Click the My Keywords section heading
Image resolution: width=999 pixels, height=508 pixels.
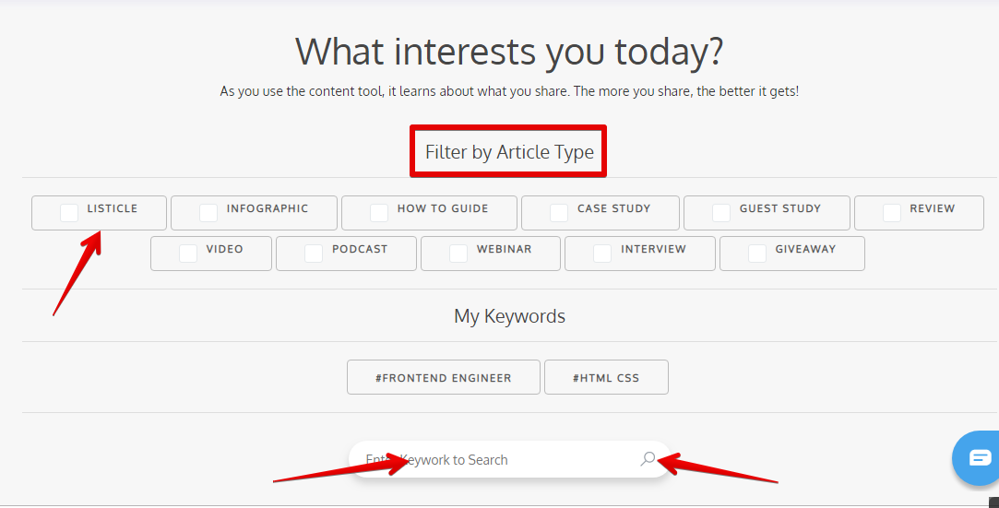[509, 316]
